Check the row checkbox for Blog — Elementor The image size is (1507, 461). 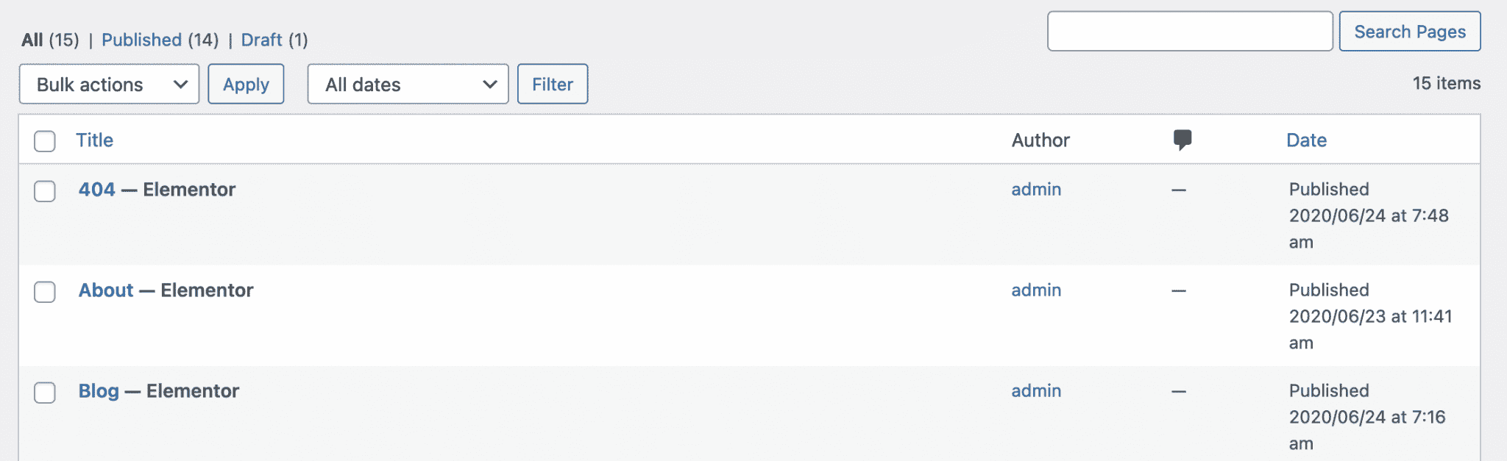pos(44,393)
